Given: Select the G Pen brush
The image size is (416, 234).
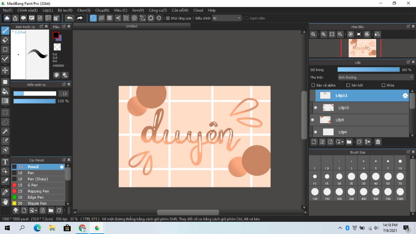Looking at the screenshot, I should click(x=38, y=185).
